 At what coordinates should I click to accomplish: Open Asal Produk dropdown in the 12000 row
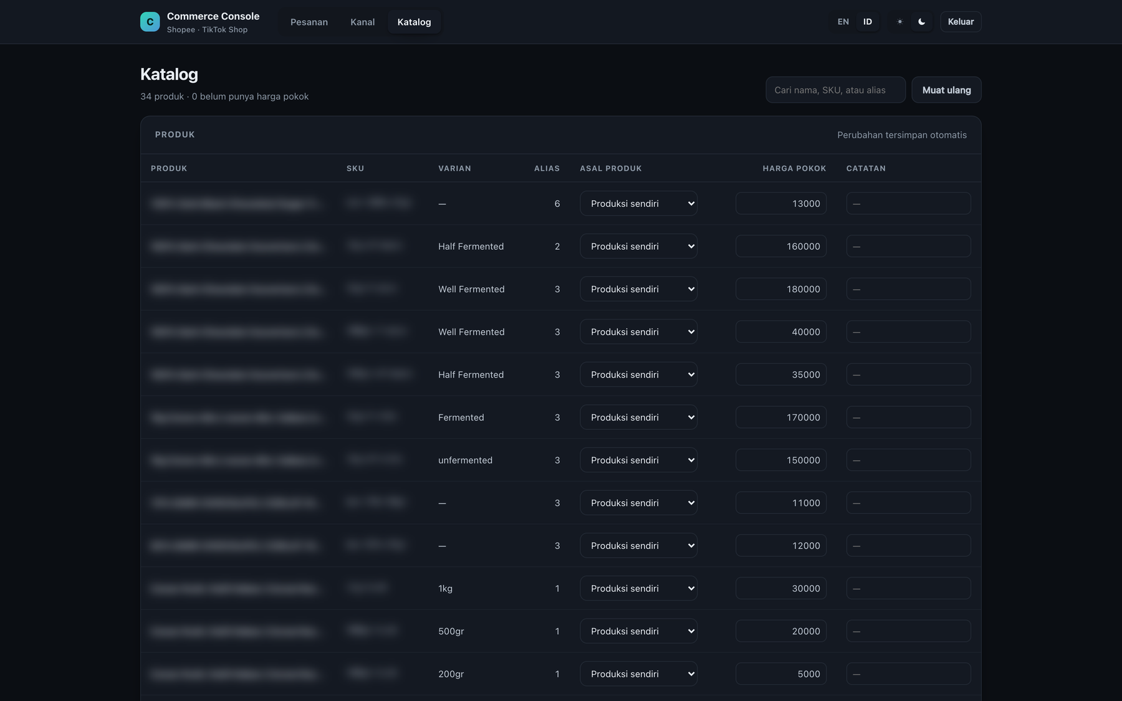(x=638, y=546)
